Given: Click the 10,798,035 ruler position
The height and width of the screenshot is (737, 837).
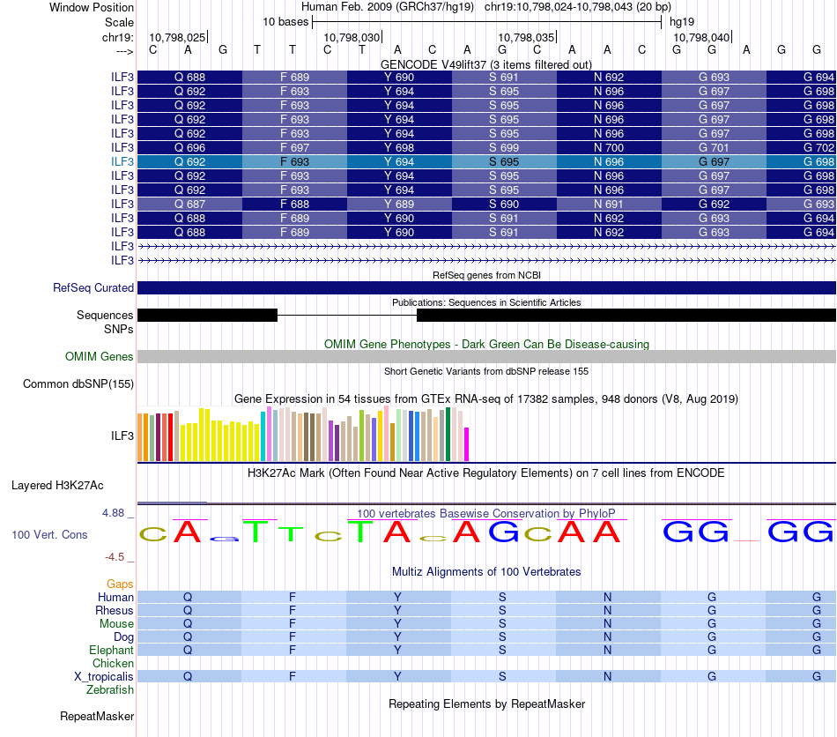Looking at the screenshot, I should [526, 37].
